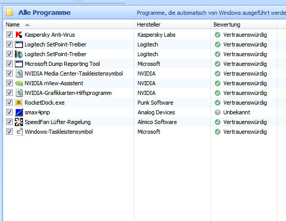Click the Name column sort arrow
Image resolution: width=286 pixels, height=221 pixels.
pyautogui.click(x=27, y=25)
